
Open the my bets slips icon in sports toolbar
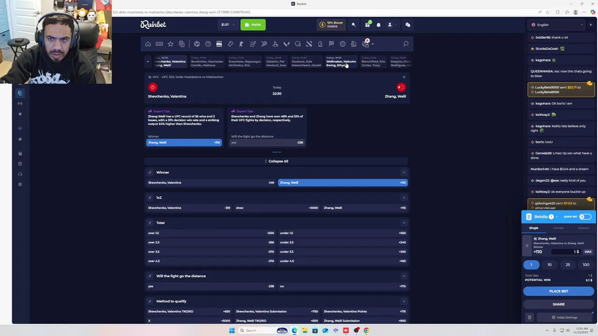pyautogui.click(x=182, y=44)
